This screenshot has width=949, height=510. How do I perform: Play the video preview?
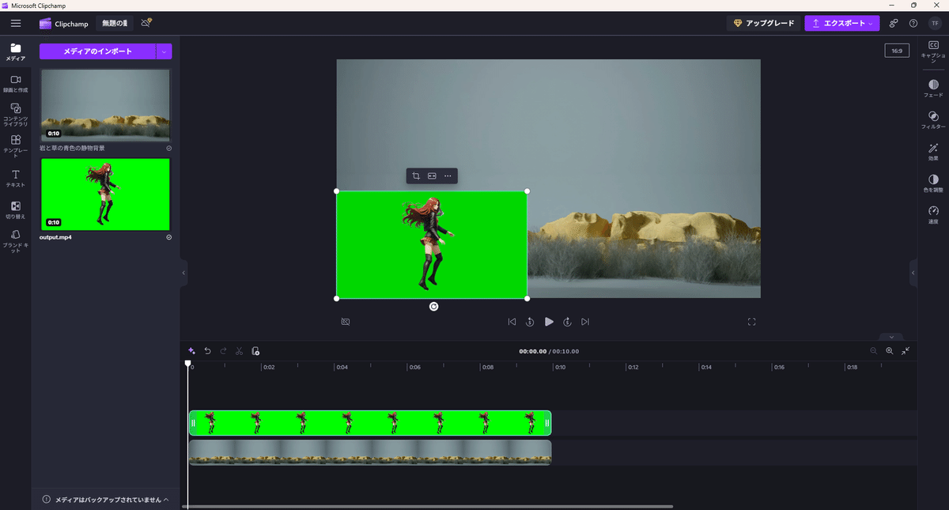549,322
